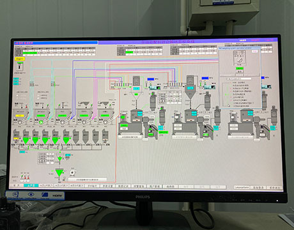Select the sixth small silo, last with green cone
Image resolution: width=294 pixels, height=230 pixels.
tap(66, 136)
